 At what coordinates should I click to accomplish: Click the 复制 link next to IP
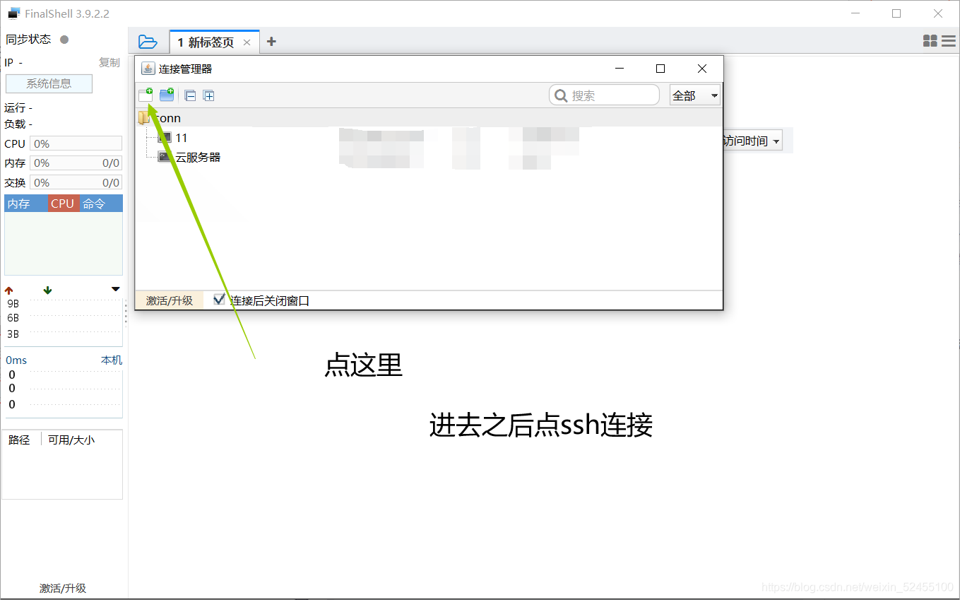(x=109, y=62)
